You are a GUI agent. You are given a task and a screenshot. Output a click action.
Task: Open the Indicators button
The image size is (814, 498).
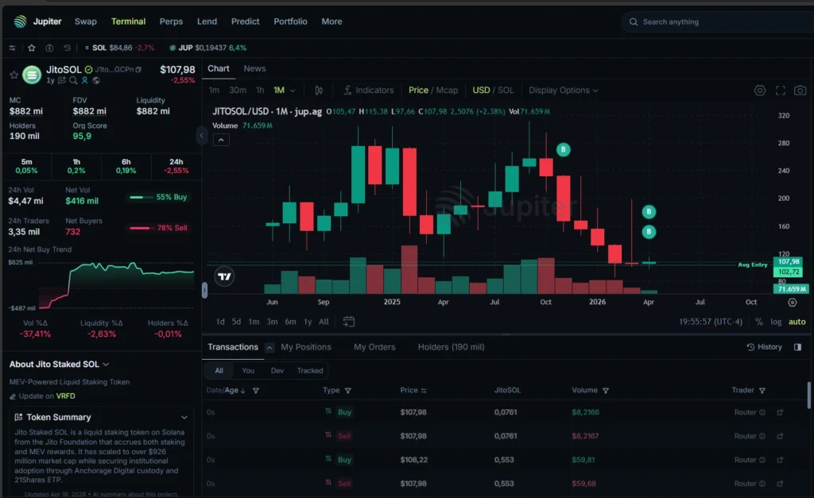pyautogui.click(x=368, y=91)
